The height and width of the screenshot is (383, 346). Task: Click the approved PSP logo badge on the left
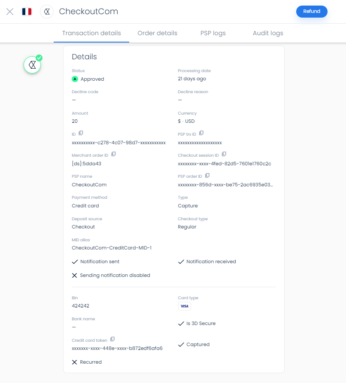pyautogui.click(x=32, y=65)
